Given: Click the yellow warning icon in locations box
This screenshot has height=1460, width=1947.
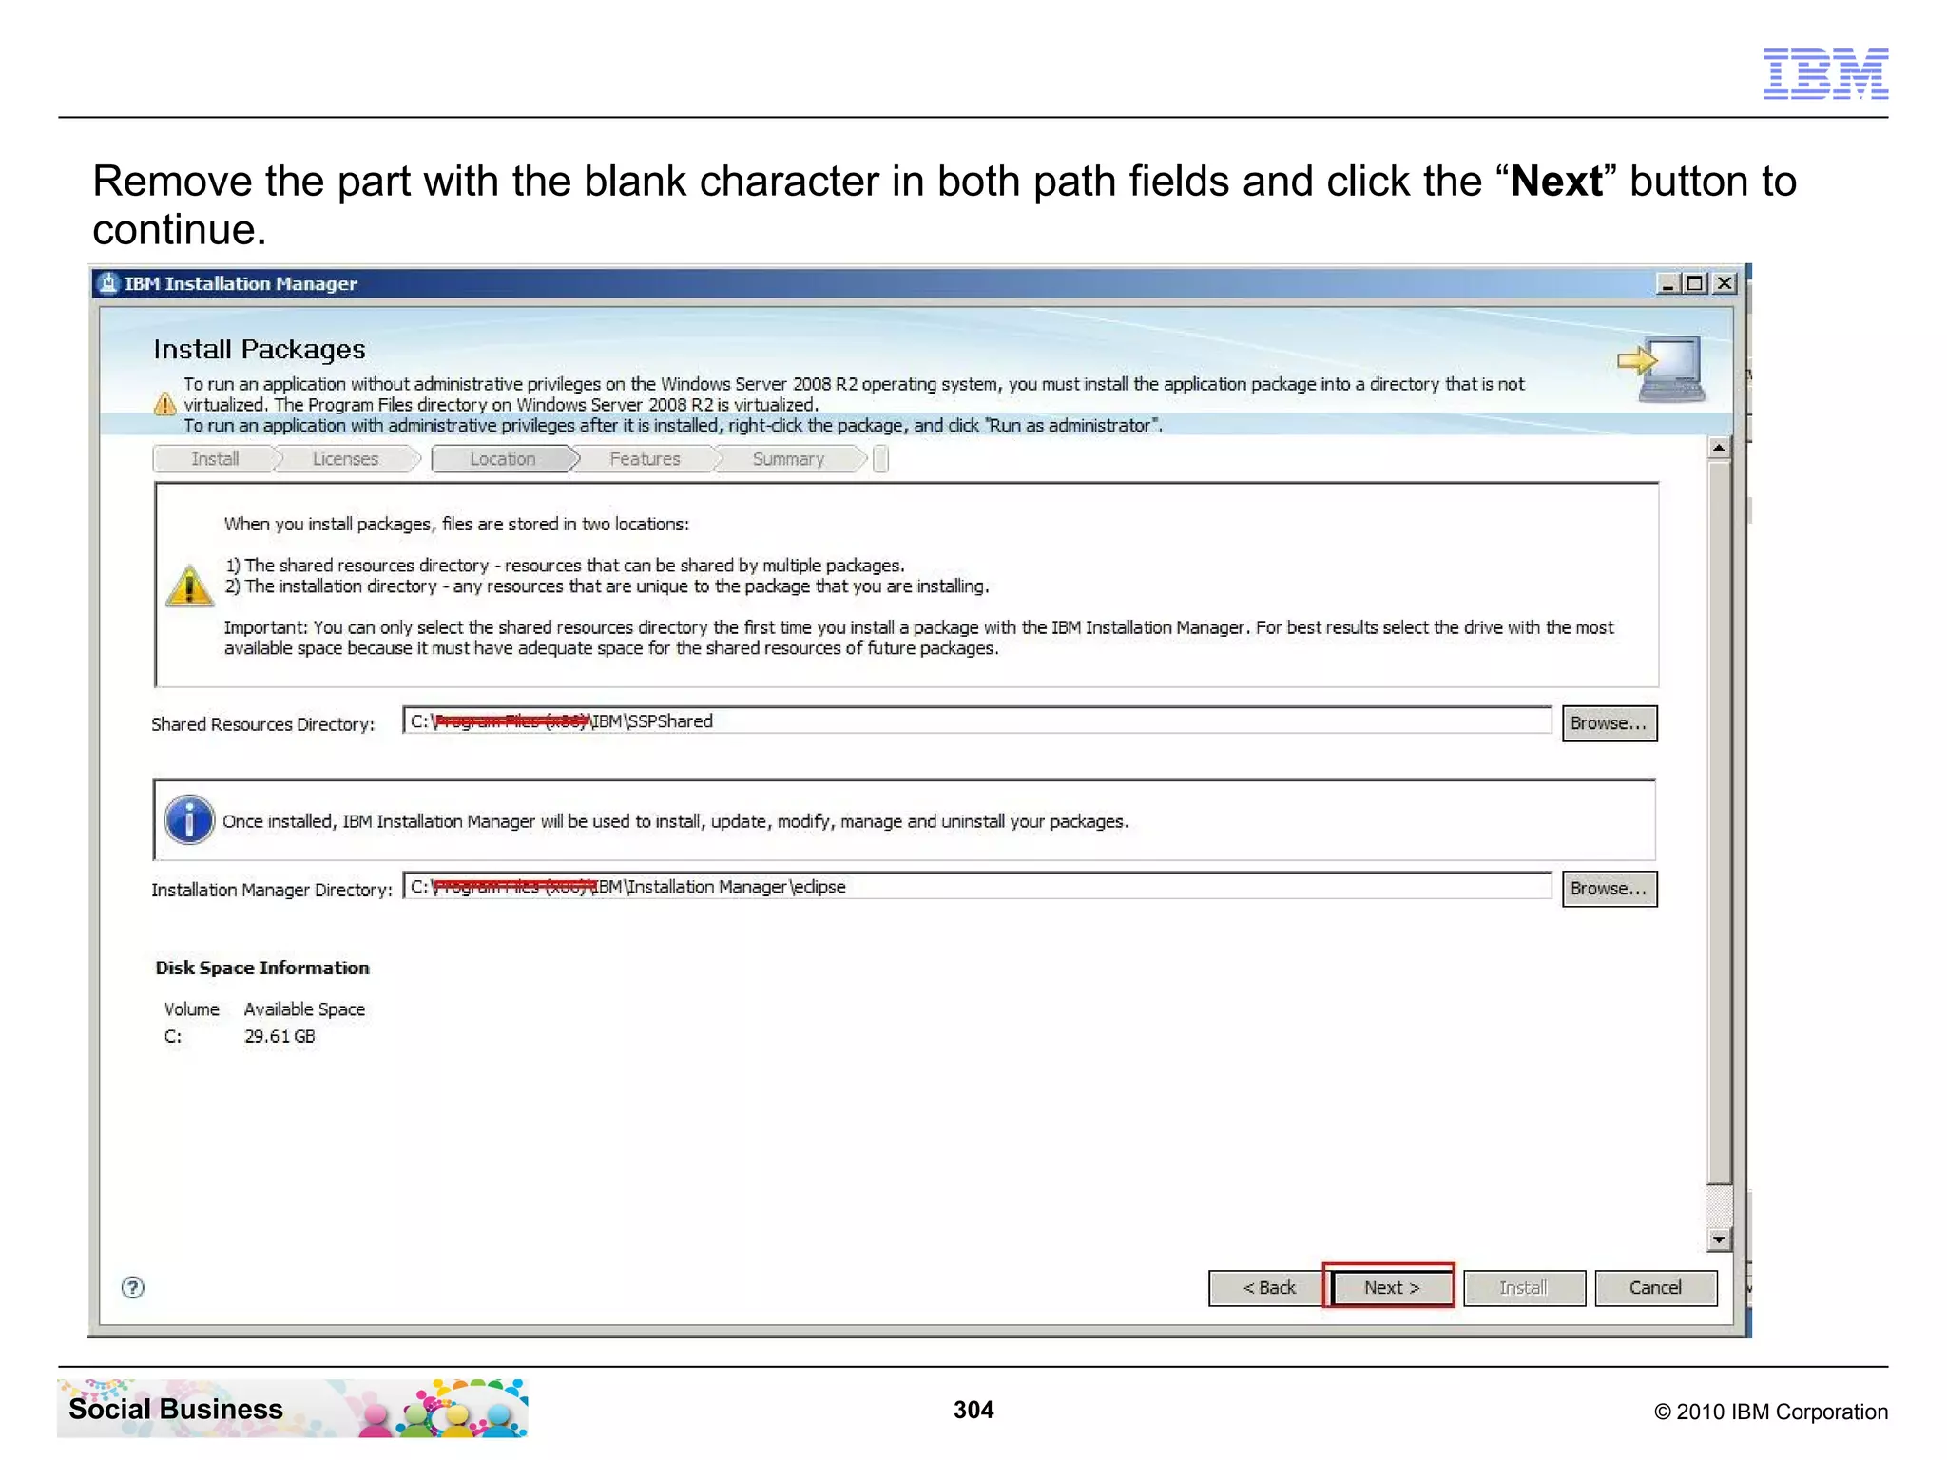Looking at the screenshot, I should (189, 586).
